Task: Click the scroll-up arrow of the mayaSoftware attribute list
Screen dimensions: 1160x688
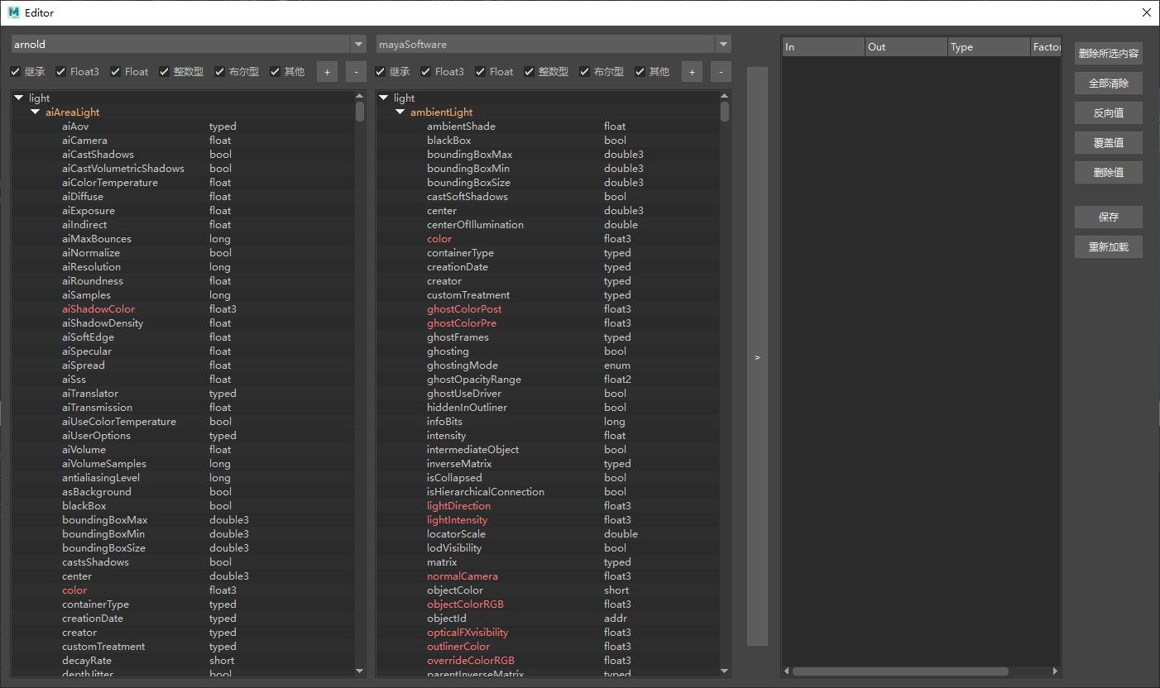Action: [725, 97]
